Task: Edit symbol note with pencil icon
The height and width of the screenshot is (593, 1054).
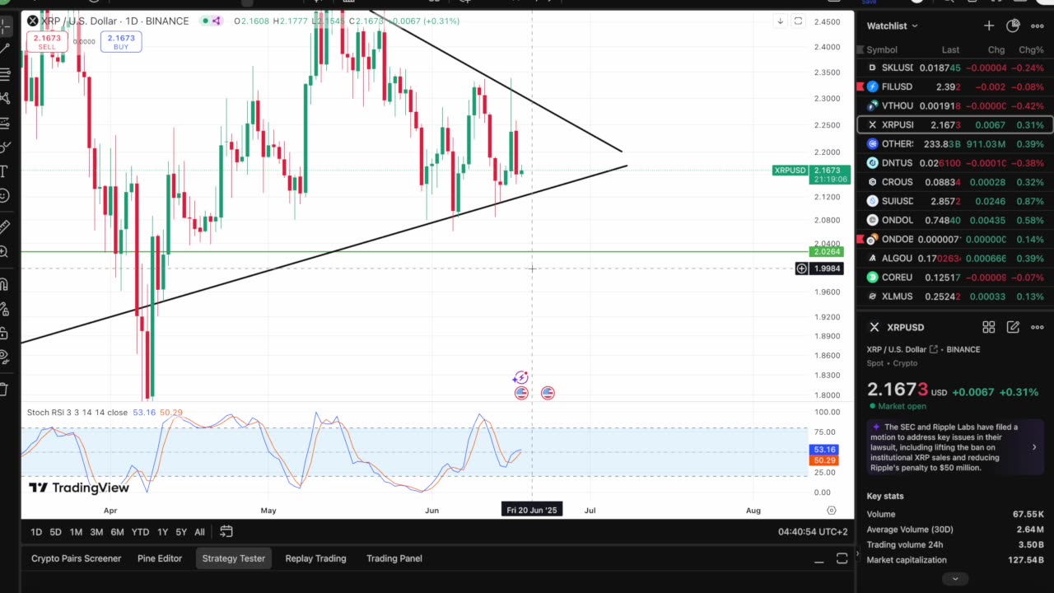Action: (1013, 327)
